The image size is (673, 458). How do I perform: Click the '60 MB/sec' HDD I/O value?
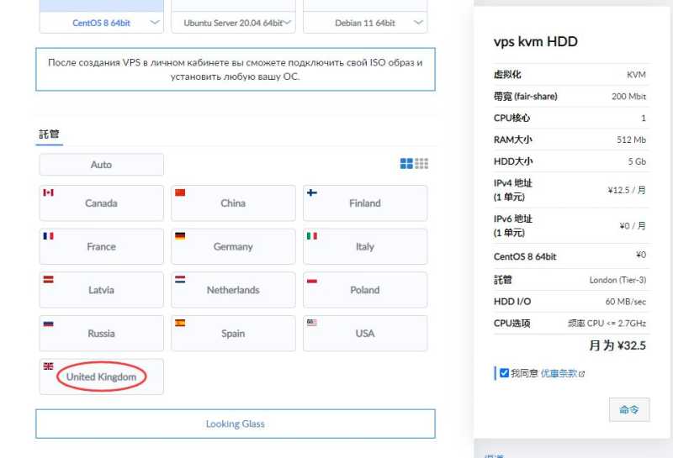point(625,302)
